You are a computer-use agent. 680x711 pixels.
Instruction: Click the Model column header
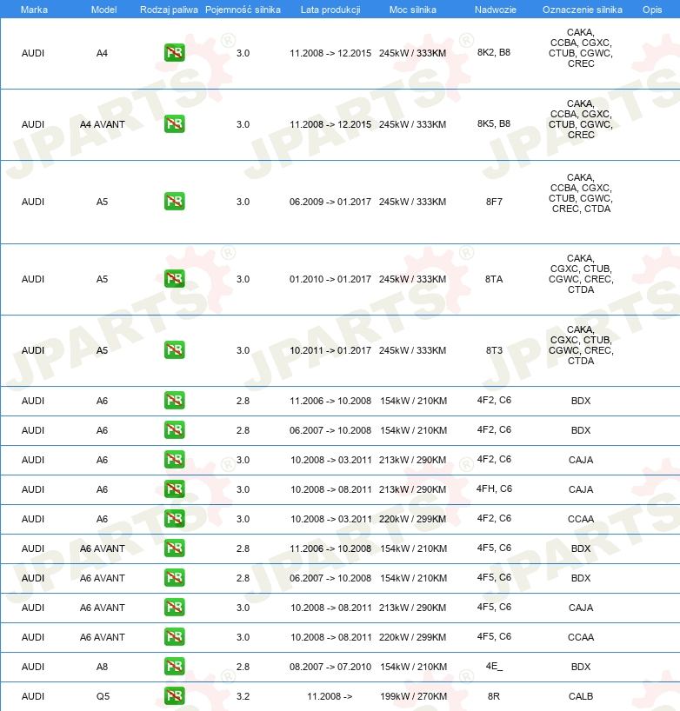pyautogui.click(x=103, y=10)
